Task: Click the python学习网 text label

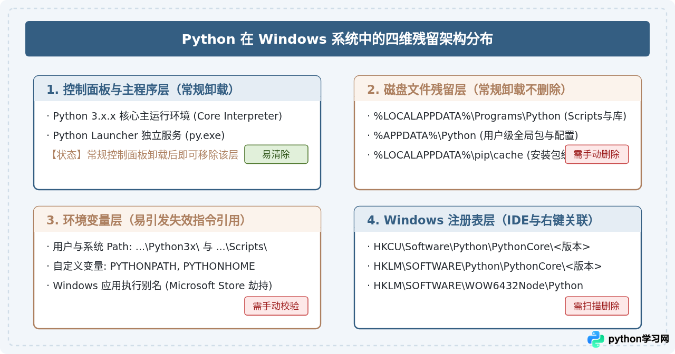Action: pyautogui.click(x=639, y=339)
